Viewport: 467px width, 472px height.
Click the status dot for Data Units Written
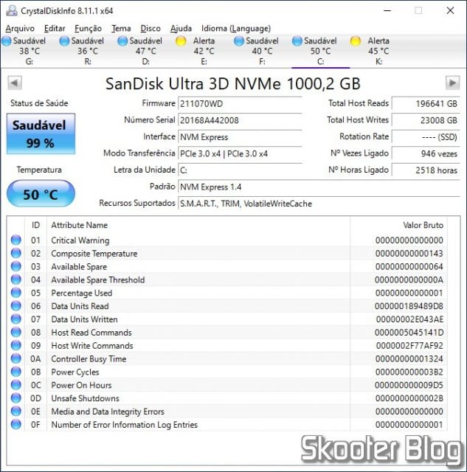pyautogui.click(x=16, y=319)
